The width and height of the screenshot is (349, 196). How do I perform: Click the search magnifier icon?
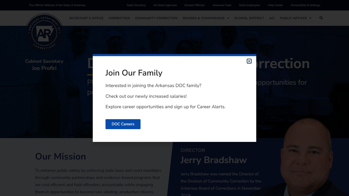point(321,18)
